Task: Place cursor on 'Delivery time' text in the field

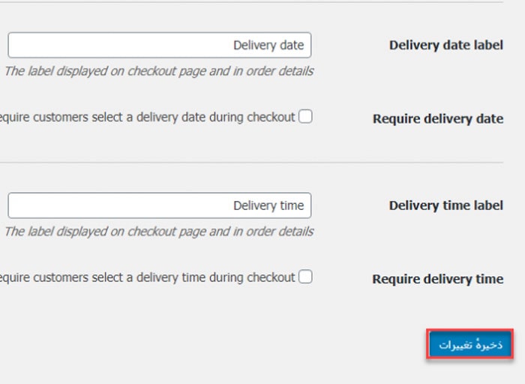Action: (x=268, y=205)
